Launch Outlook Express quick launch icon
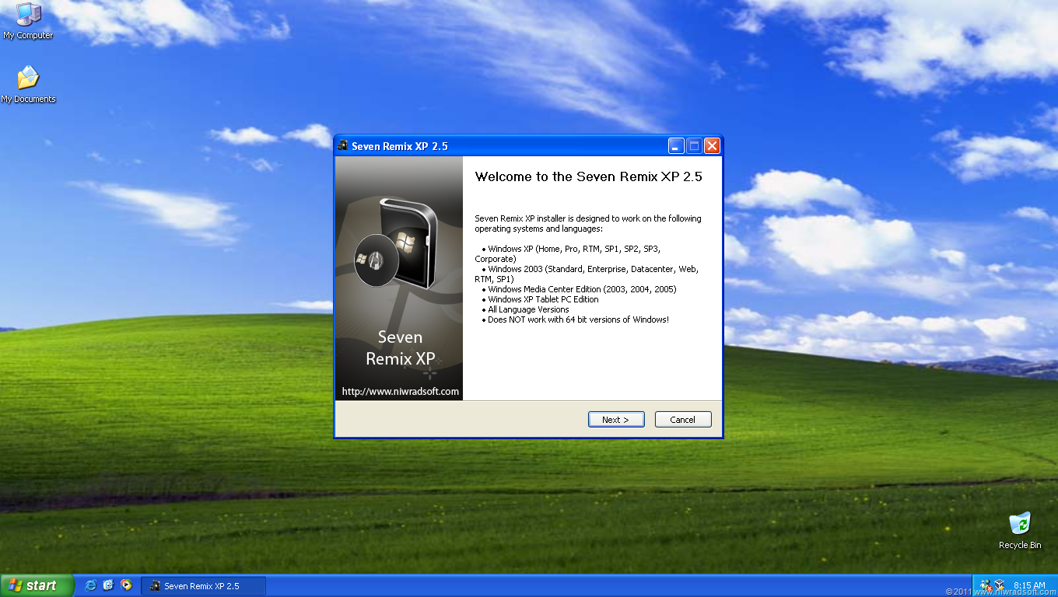 click(108, 585)
